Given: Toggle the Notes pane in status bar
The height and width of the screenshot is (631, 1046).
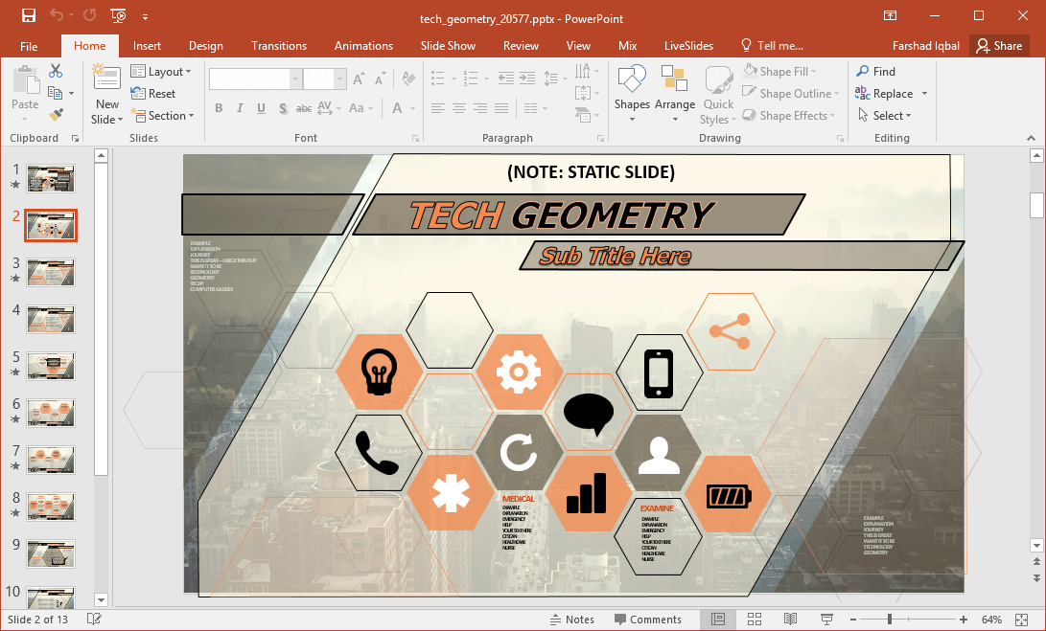Looking at the screenshot, I should 571,620.
